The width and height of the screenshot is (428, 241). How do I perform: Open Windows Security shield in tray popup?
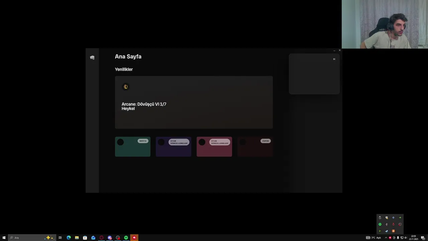pyautogui.click(x=387, y=218)
